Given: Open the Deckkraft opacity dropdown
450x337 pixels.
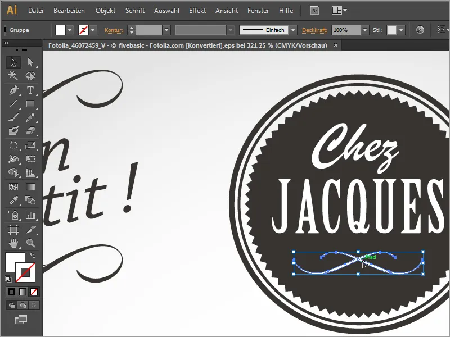Looking at the screenshot, I should pyautogui.click(x=365, y=30).
